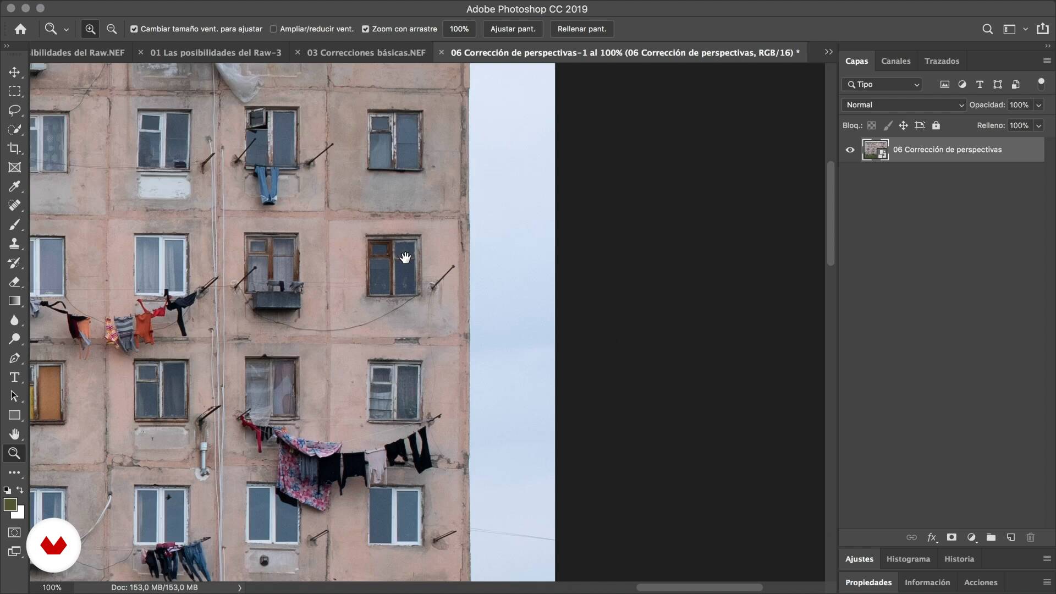The height and width of the screenshot is (594, 1056).
Task: Select the Move tool
Action: 14,72
